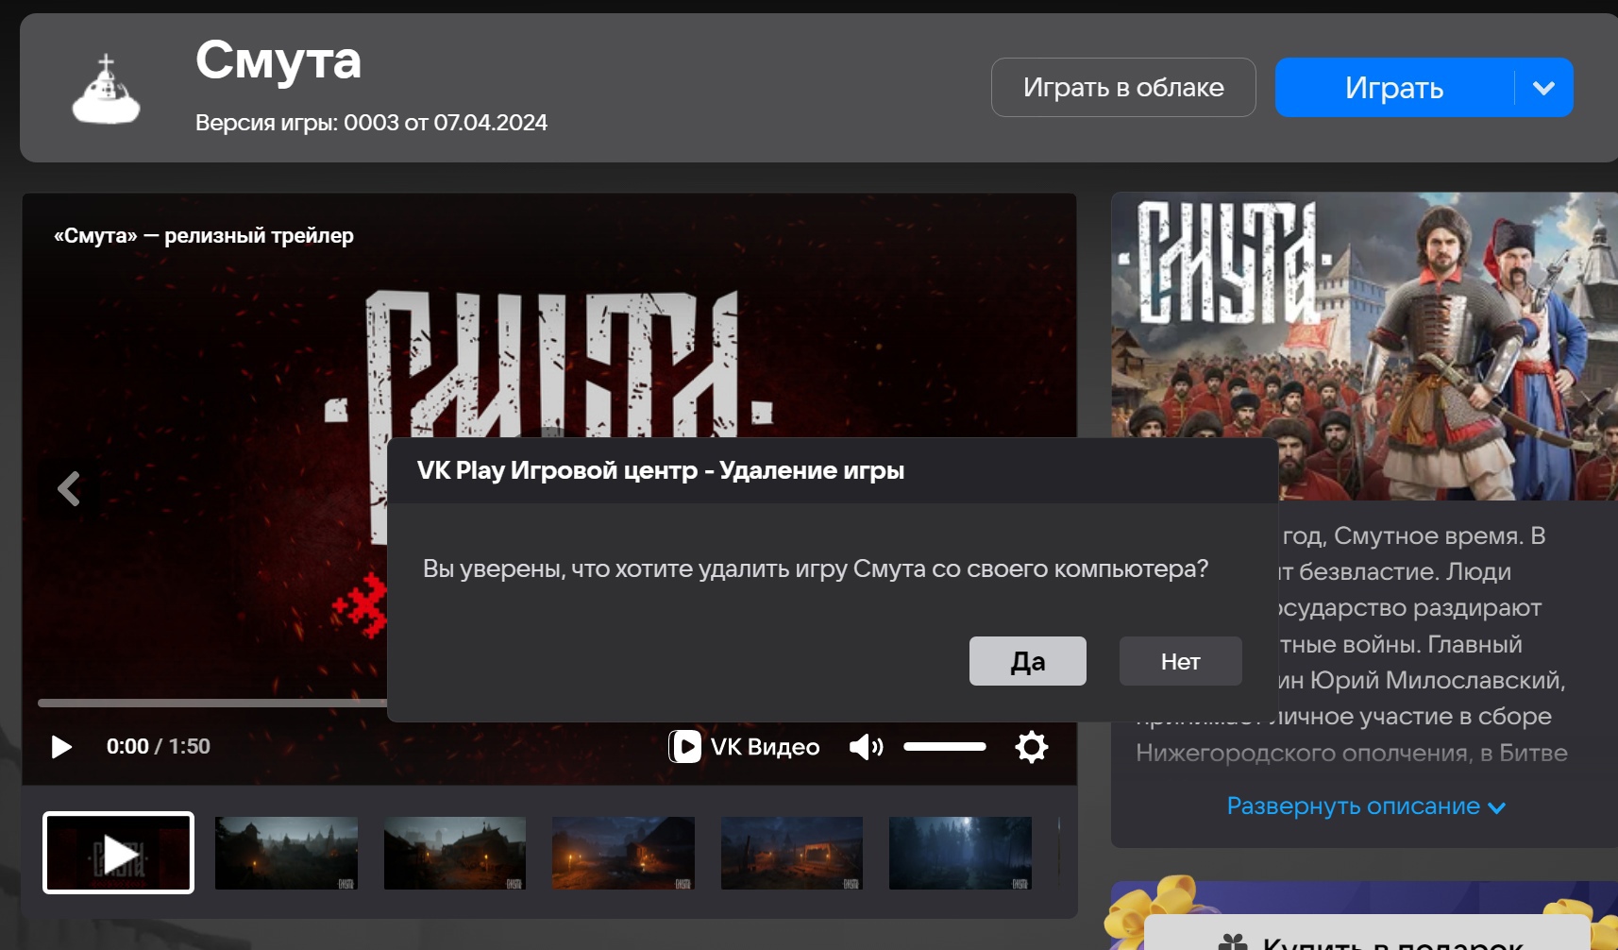
Task: Cancel deletion by clicking Нет
Action: tap(1180, 661)
